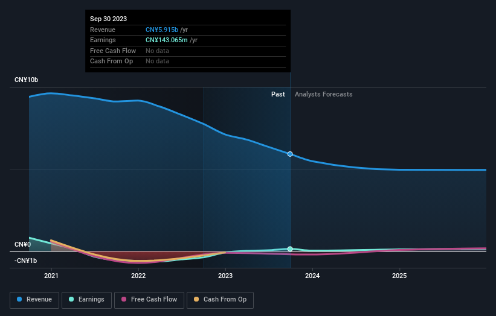Click the CN¥10b y-axis label
This screenshot has width=496, height=316.
click(26, 80)
